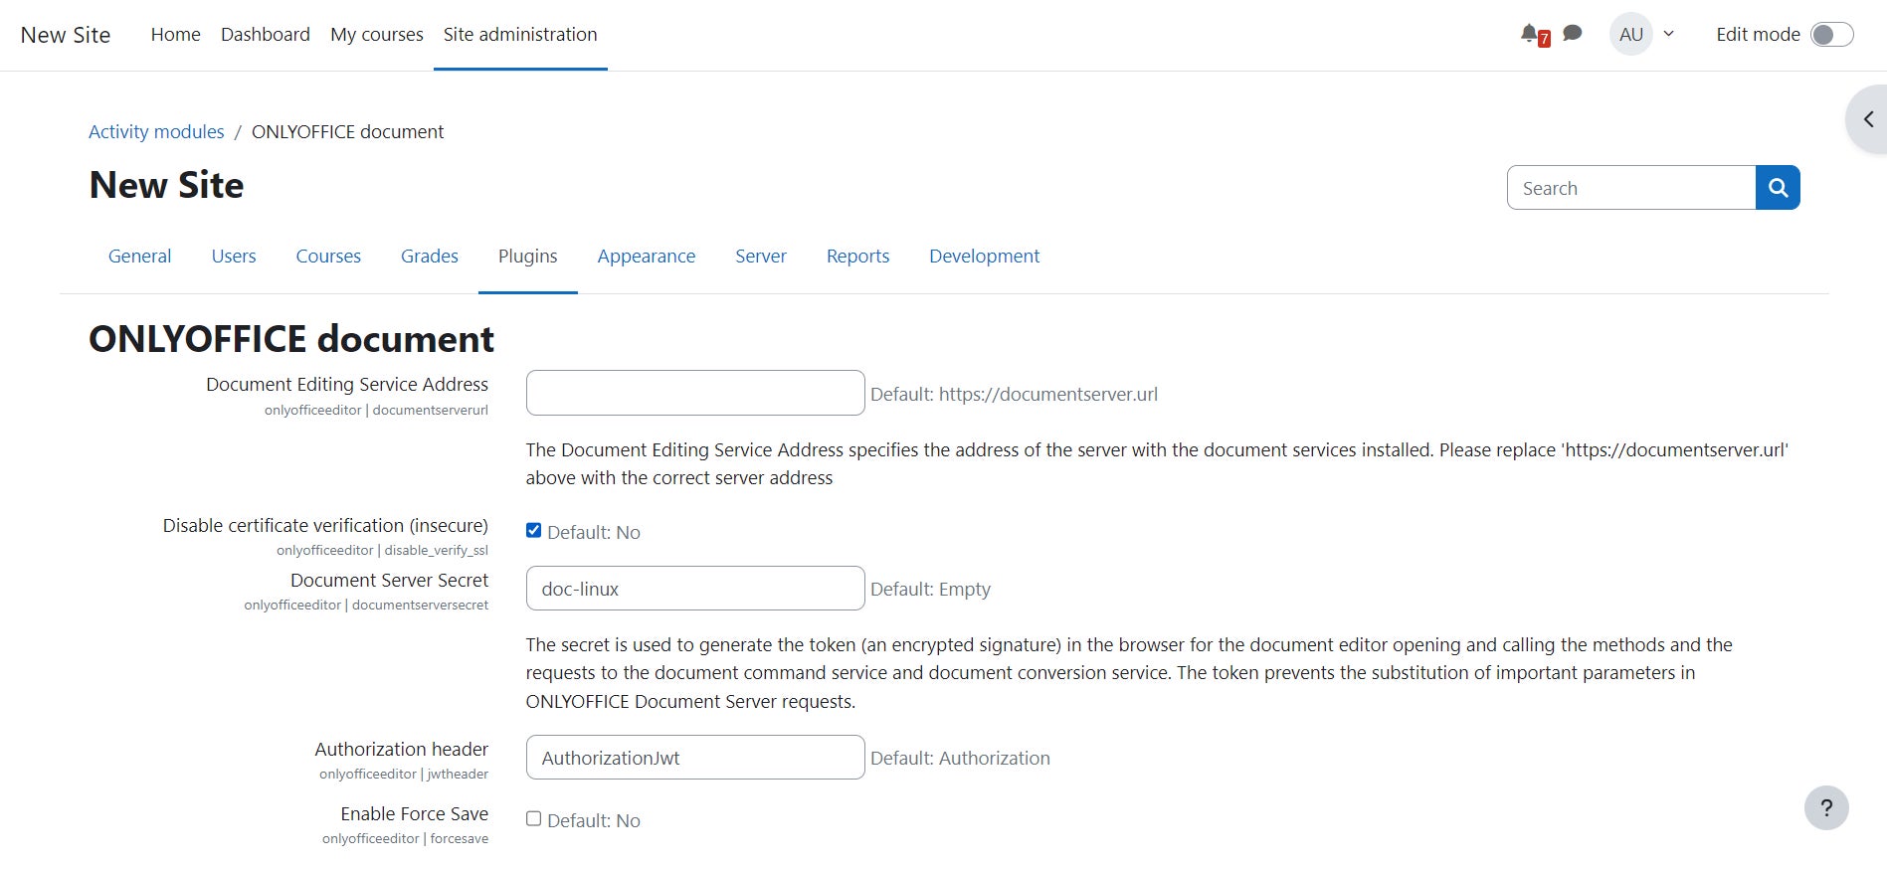Screen dimensions: 1887x869
Task: Click the New Site brand link
Action: 66,35
